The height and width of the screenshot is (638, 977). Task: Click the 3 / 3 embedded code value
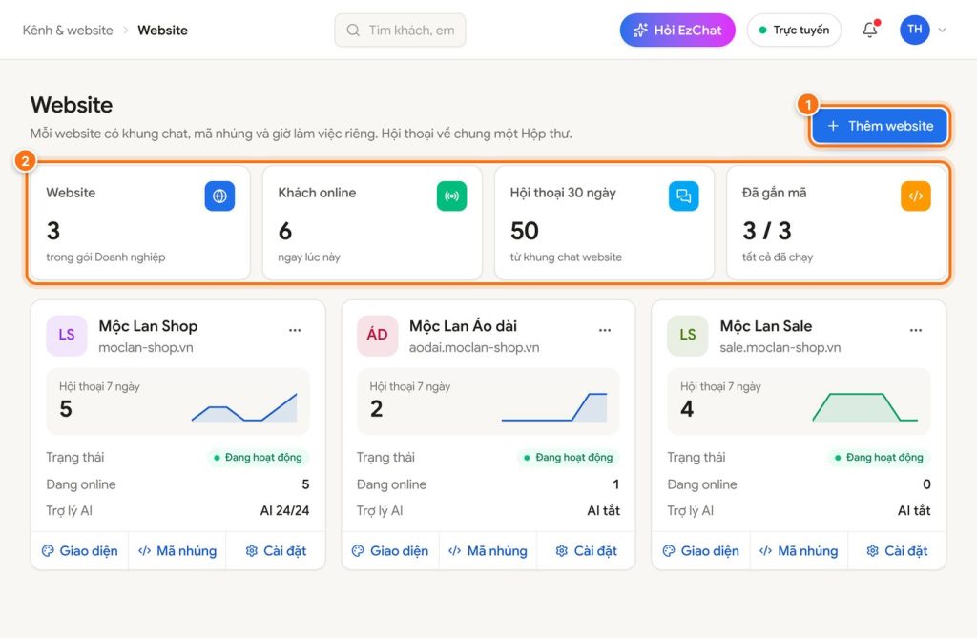click(x=767, y=231)
